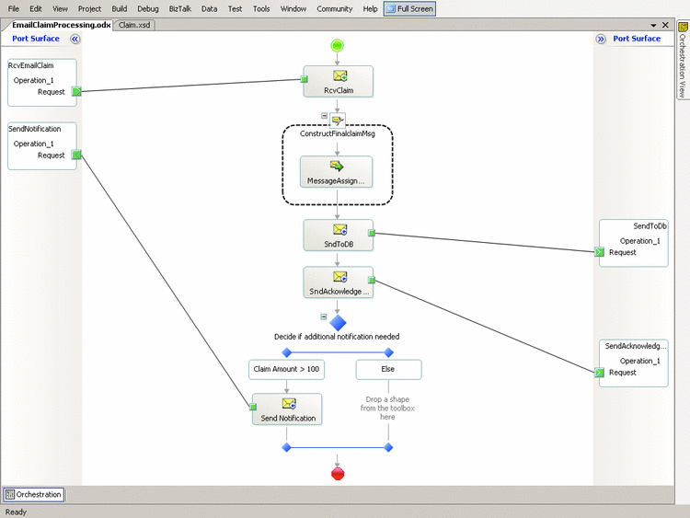The width and height of the screenshot is (690, 518).
Task: Click Operation_1 under RcvEmailClaim port
Action: click(x=33, y=81)
